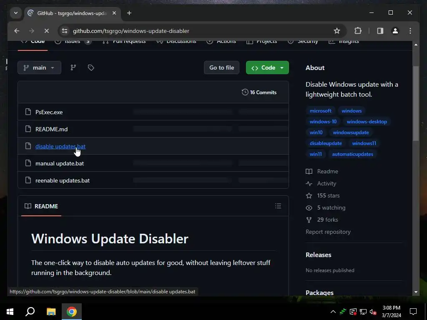Click the file icon beside PsExec.exe

28,112
